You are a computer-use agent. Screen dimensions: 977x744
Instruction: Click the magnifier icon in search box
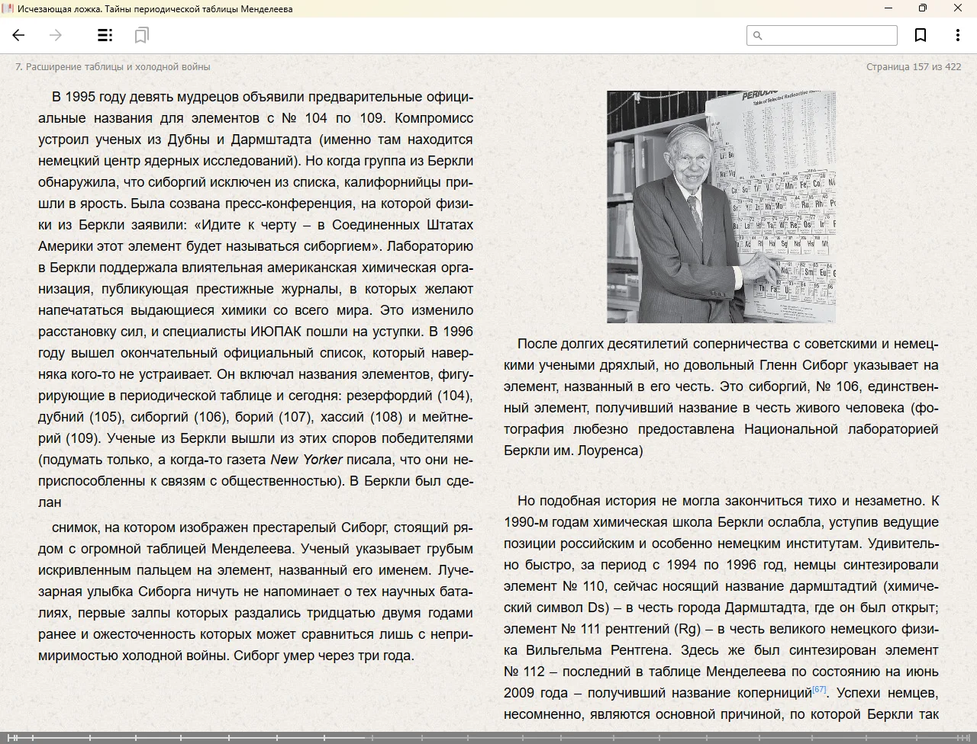[x=758, y=36]
